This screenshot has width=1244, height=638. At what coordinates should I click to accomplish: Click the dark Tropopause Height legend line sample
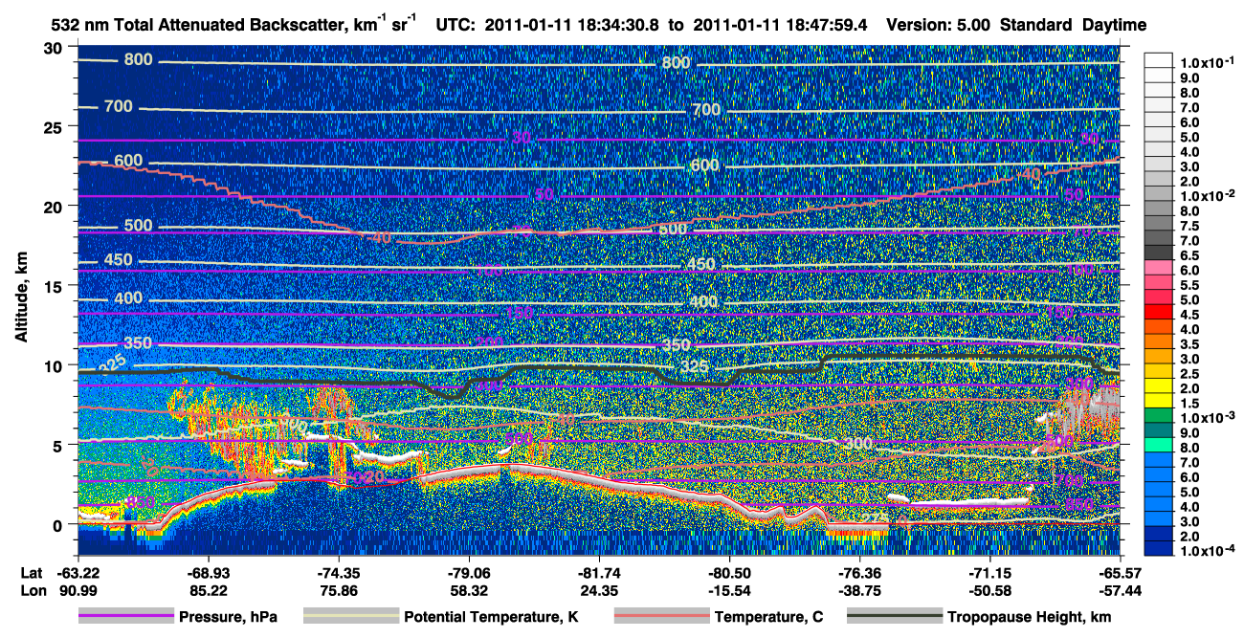[x=895, y=617]
